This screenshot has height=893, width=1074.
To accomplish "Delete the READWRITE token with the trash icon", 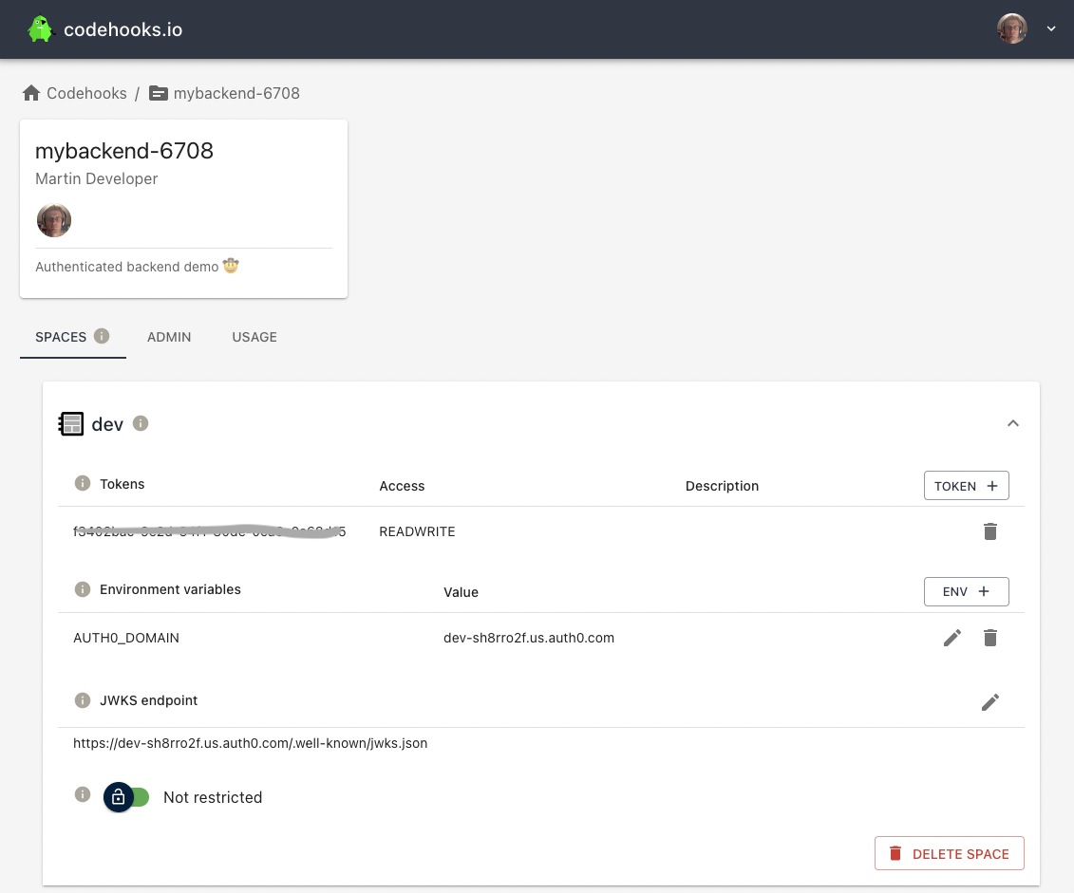I will tap(989, 531).
